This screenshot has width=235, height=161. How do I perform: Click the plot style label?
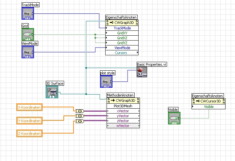tap(108, 73)
